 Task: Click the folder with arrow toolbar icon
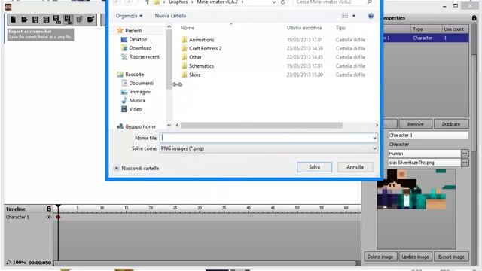(x=90, y=20)
